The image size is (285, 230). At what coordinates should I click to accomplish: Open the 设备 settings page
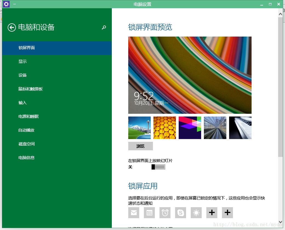click(x=57, y=75)
